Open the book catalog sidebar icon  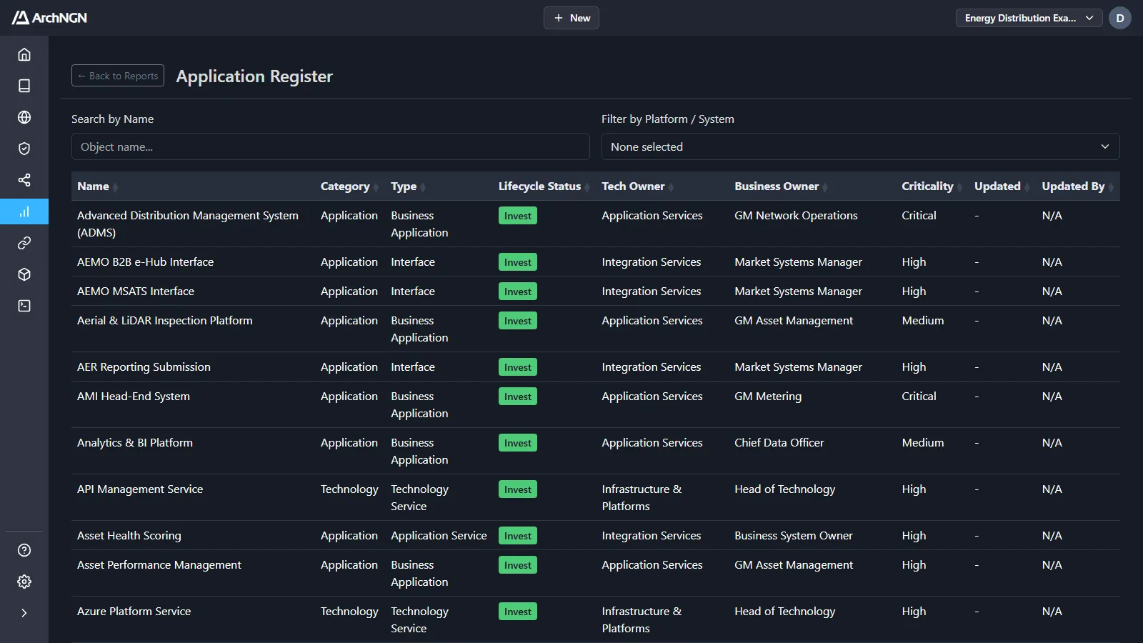pos(24,86)
